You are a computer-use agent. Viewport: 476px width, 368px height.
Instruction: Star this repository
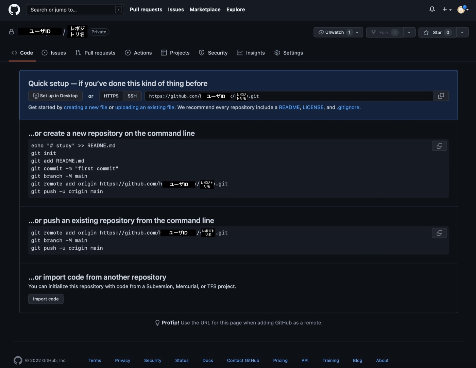pos(437,32)
